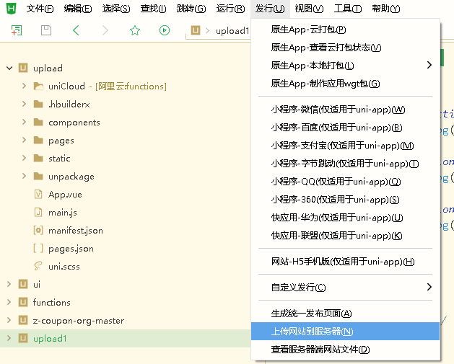The width and height of the screenshot is (454, 364).
Task: Expand the pages folder
Action: 25,140
